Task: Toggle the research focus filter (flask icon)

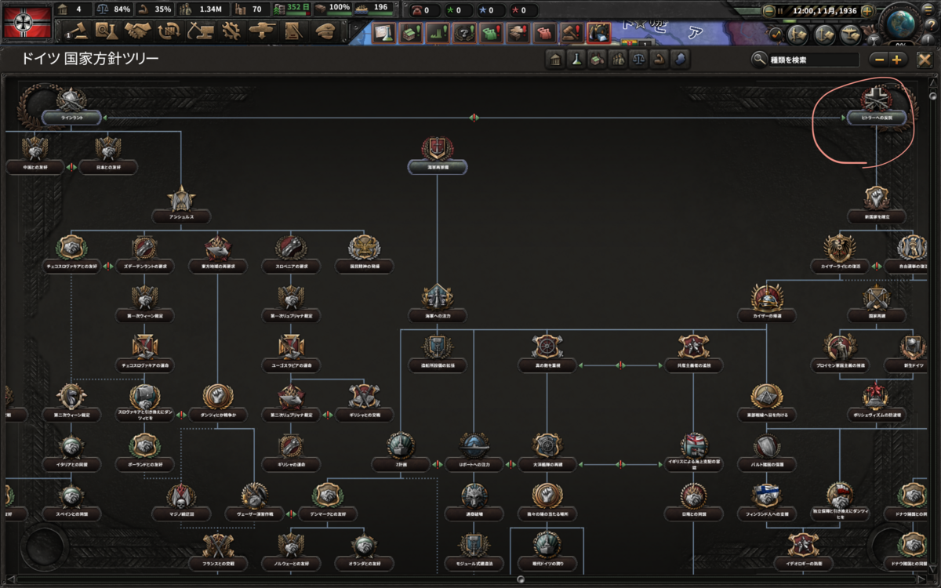Action: coord(576,60)
